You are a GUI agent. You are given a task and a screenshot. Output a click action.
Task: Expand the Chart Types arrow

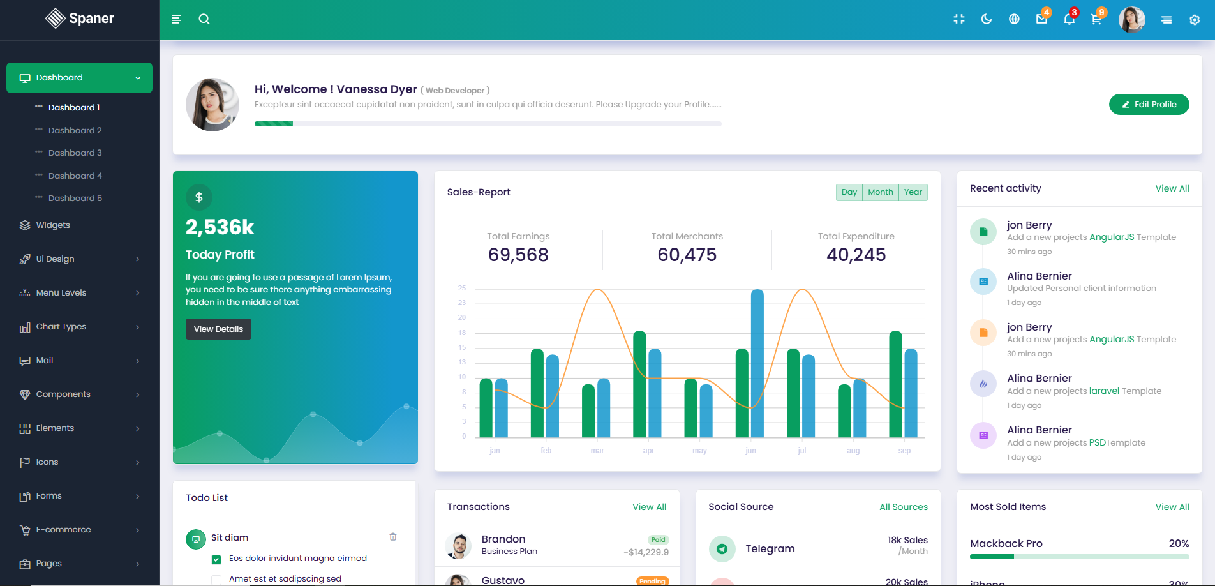tap(138, 327)
